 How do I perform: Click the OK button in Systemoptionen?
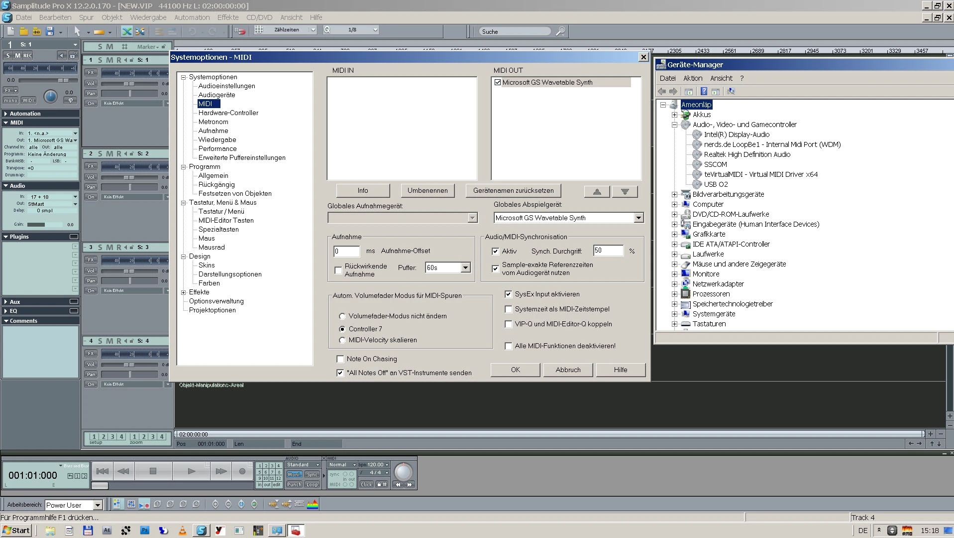[516, 370]
